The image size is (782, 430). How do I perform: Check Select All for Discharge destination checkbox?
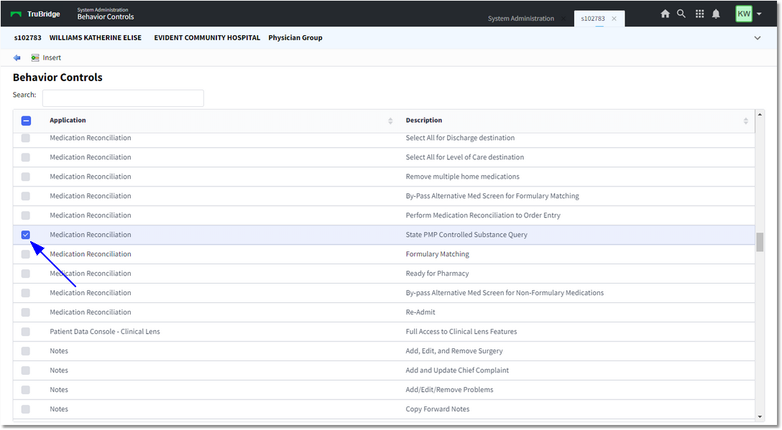pyautogui.click(x=25, y=138)
